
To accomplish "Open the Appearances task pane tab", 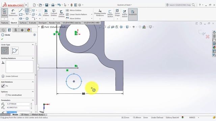I will pos(214,47).
